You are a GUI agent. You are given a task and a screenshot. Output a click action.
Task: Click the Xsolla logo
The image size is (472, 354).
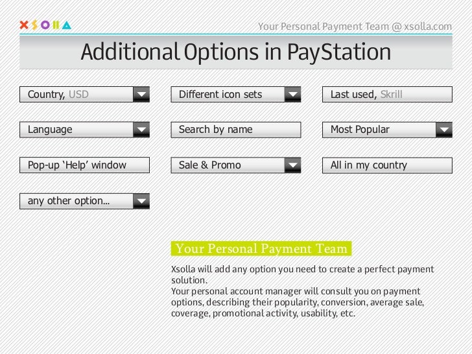click(45, 25)
